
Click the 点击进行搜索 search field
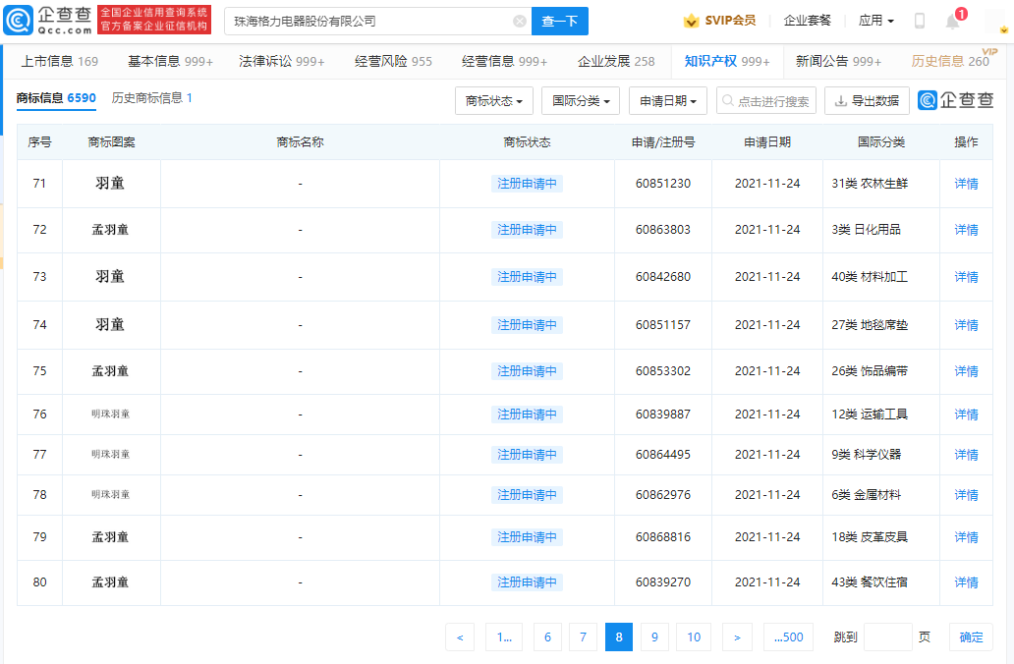coord(766,100)
